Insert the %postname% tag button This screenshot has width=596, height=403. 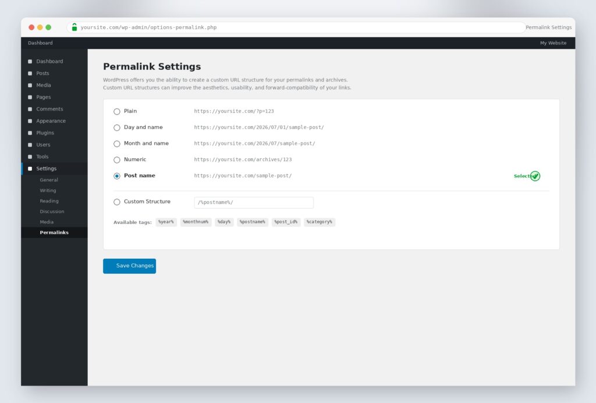(253, 222)
